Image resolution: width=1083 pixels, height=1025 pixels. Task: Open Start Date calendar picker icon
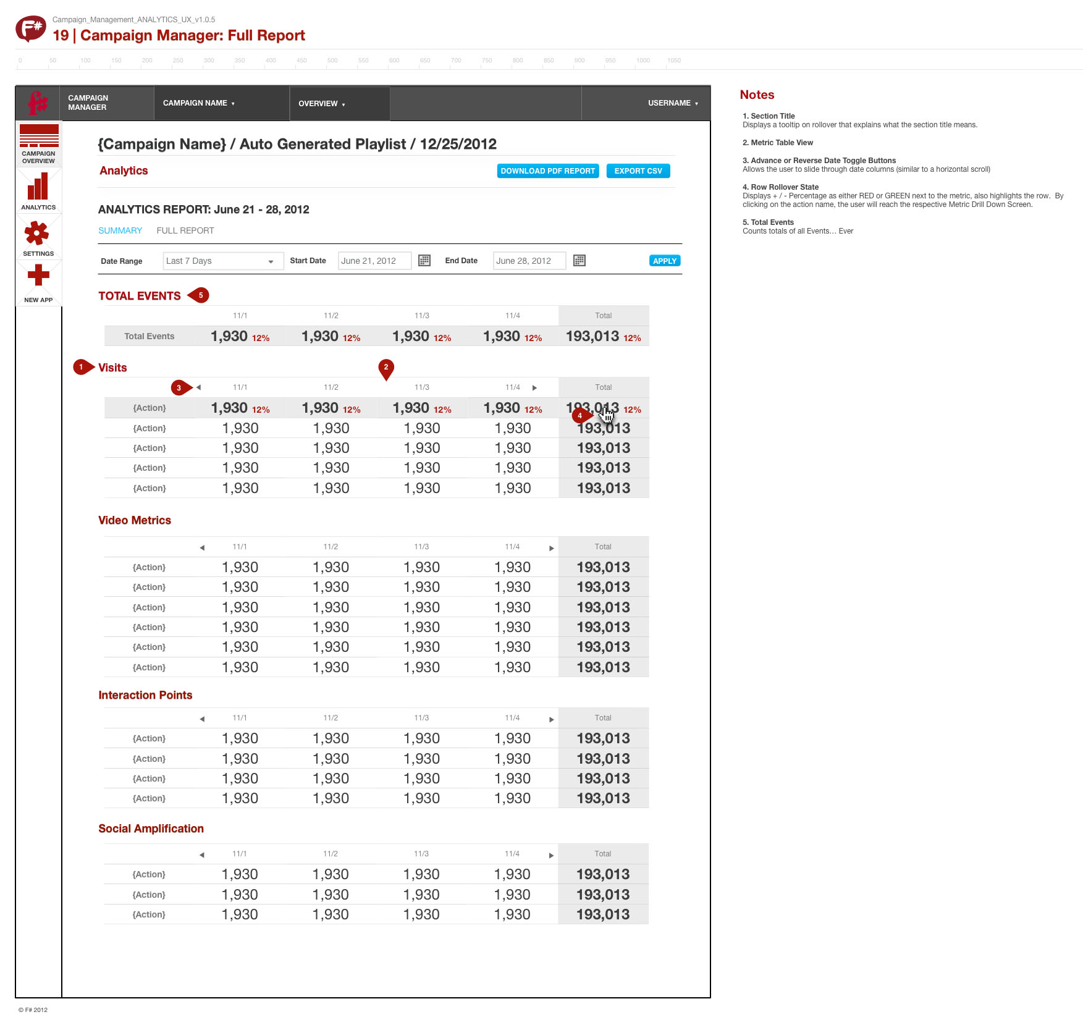point(424,261)
